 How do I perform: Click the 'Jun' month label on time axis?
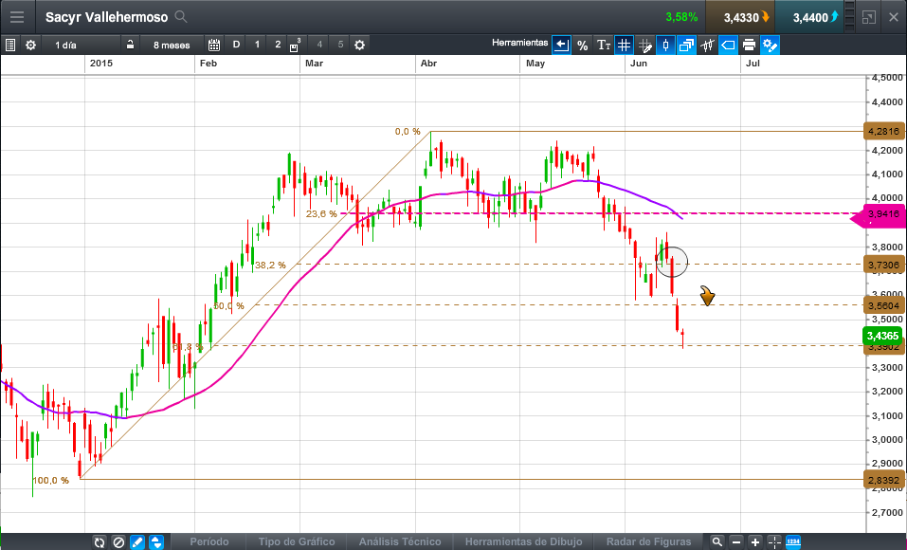point(638,64)
